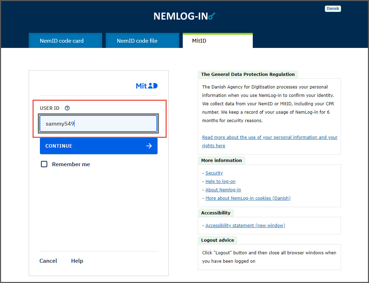This screenshot has width=369, height=283.
Task: Click the MitID logo in the login box
Action: tap(147, 86)
